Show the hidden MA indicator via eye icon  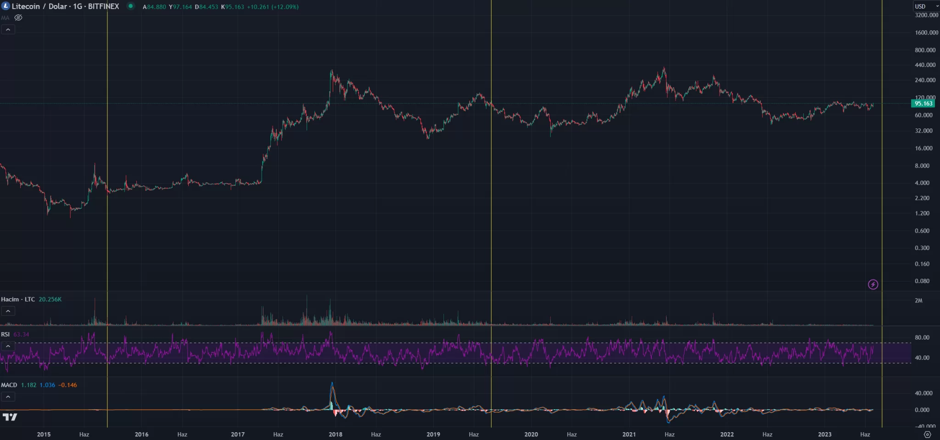(18, 17)
